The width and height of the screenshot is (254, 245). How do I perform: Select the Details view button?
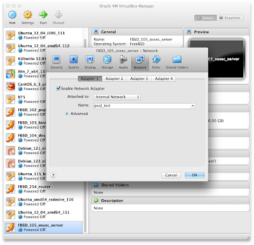(x=205, y=18)
